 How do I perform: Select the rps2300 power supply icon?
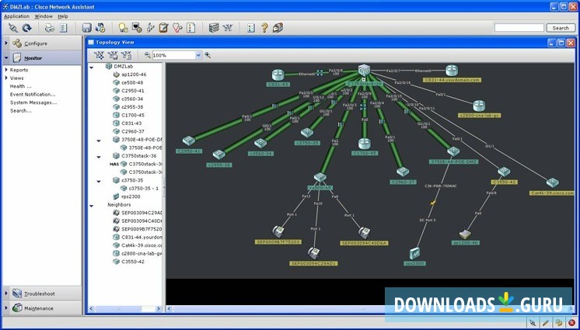tap(414, 253)
